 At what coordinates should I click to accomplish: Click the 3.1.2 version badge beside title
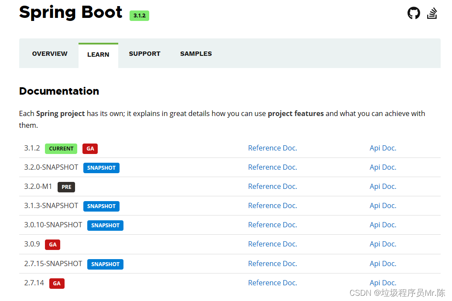tap(139, 16)
